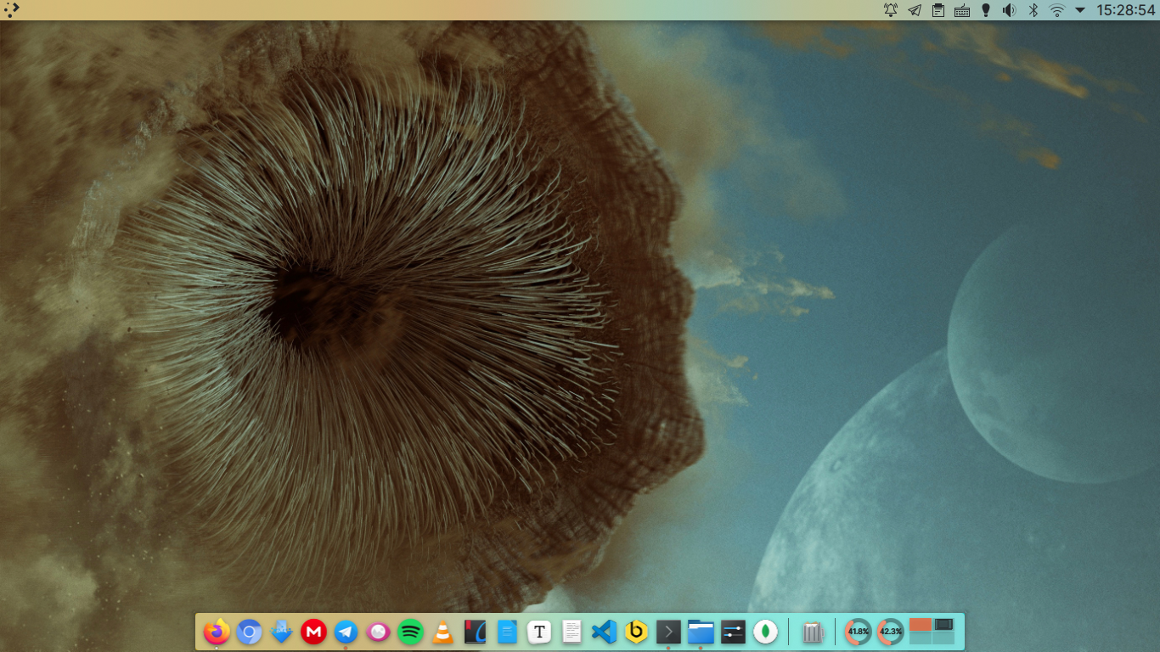This screenshot has height=652, width=1160.
Task: Open the plain text editor in the dock
Action: [x=572, y=632]
